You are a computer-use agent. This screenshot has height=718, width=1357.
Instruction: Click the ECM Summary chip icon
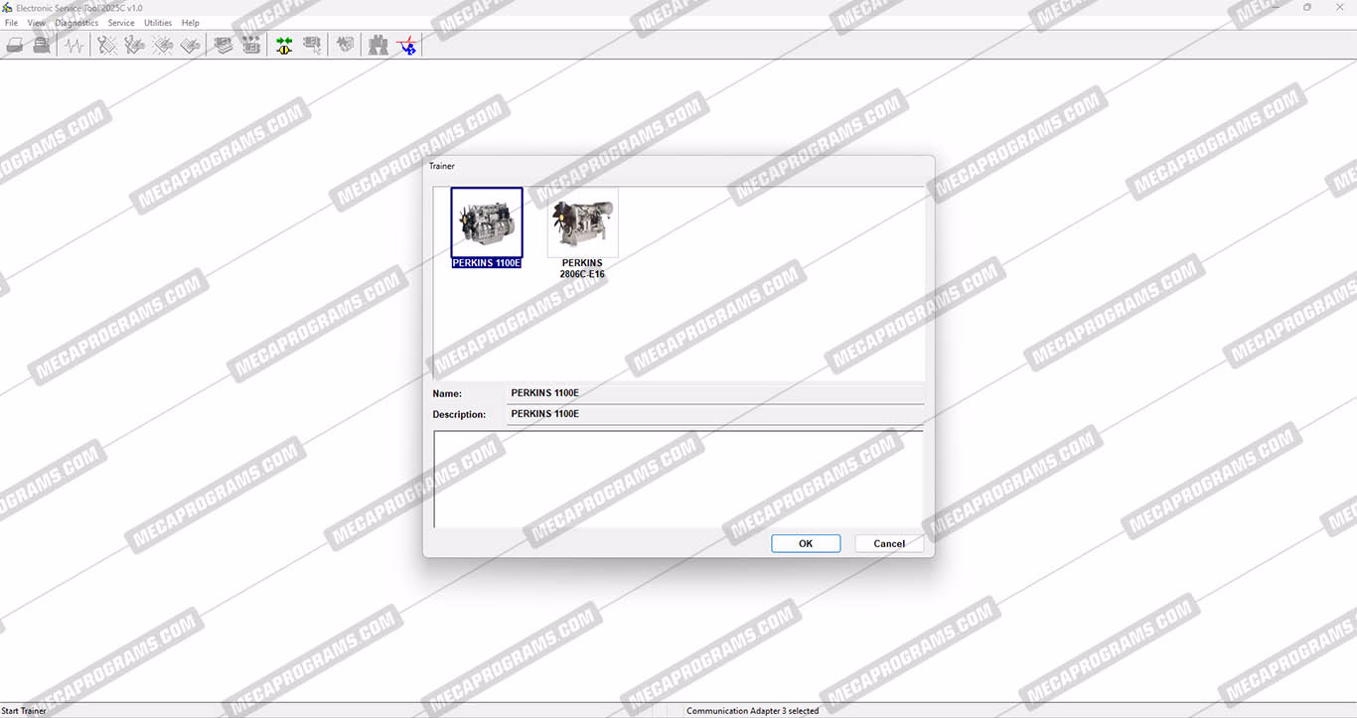[x=225, y=45]
